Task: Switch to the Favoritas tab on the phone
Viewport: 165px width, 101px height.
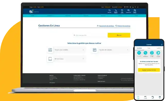Action: (x=139, y=48)
